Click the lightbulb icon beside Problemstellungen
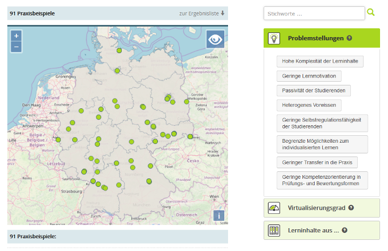This screenshot has height=251, width=388. pyautogui.click(x=274, y=38)
